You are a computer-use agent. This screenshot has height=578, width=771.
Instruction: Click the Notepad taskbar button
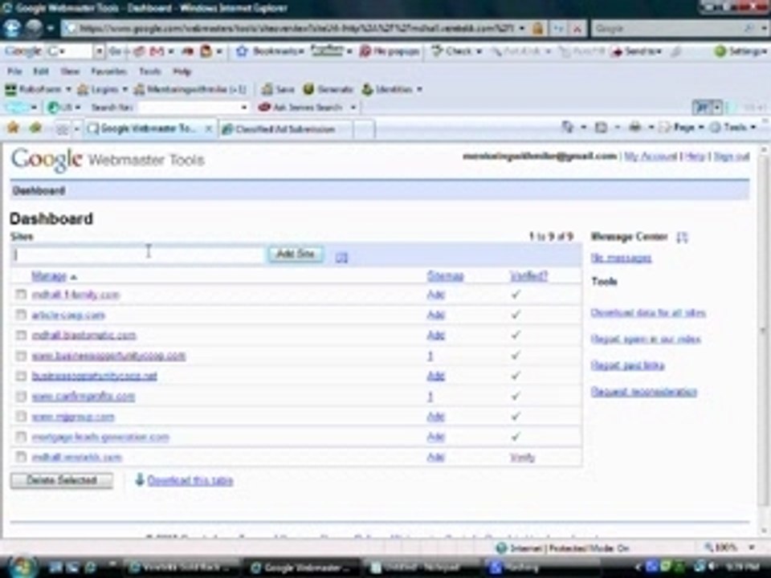420,568
